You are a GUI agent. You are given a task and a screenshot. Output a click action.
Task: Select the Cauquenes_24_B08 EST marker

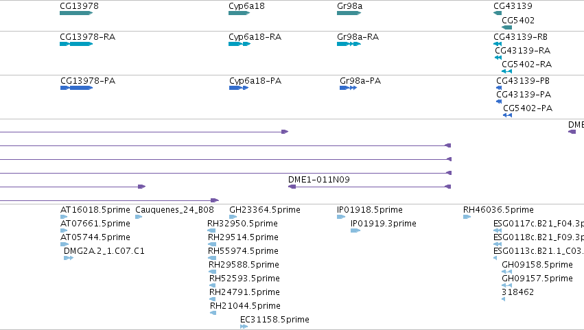(139, 217)
